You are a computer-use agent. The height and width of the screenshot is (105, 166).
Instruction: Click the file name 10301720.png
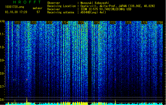pos(15,7)
